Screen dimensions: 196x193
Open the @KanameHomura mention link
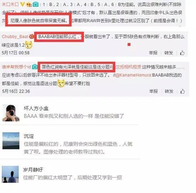(133, 75)
